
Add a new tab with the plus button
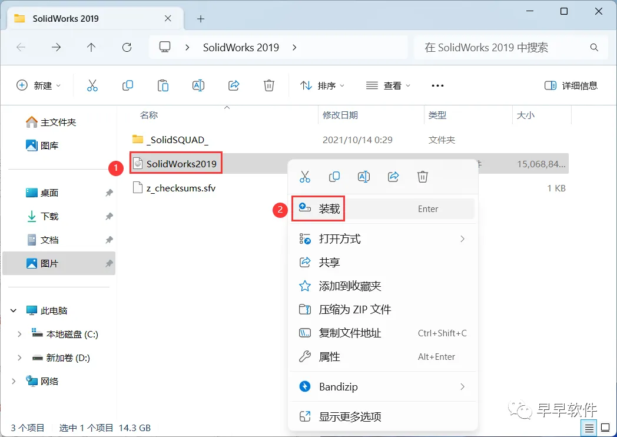(x=201, y=19)
